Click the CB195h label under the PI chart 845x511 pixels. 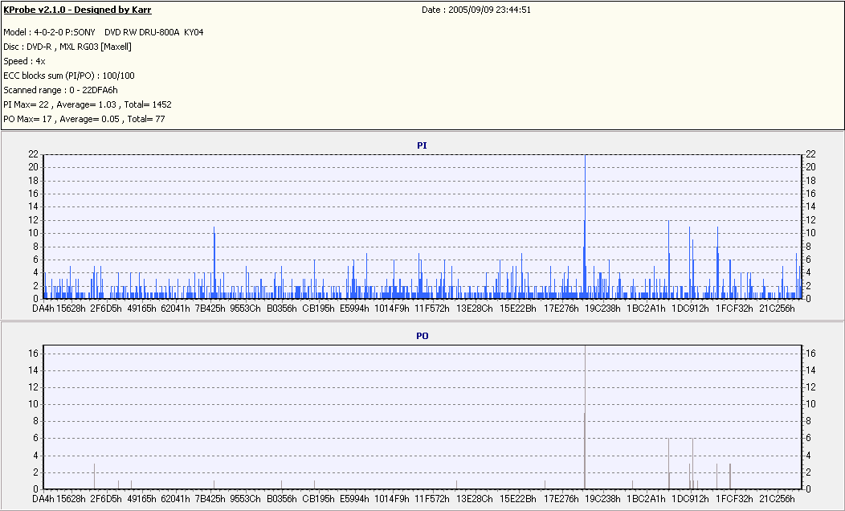coord(319,309)
